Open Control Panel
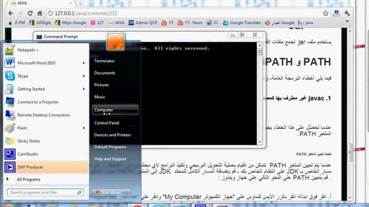 [107, 122]
